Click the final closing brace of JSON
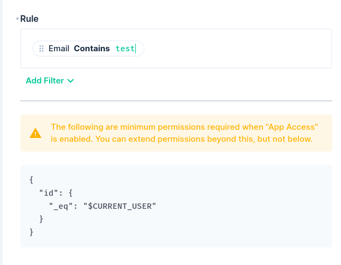Screen dimensions: 341x265 31,232
